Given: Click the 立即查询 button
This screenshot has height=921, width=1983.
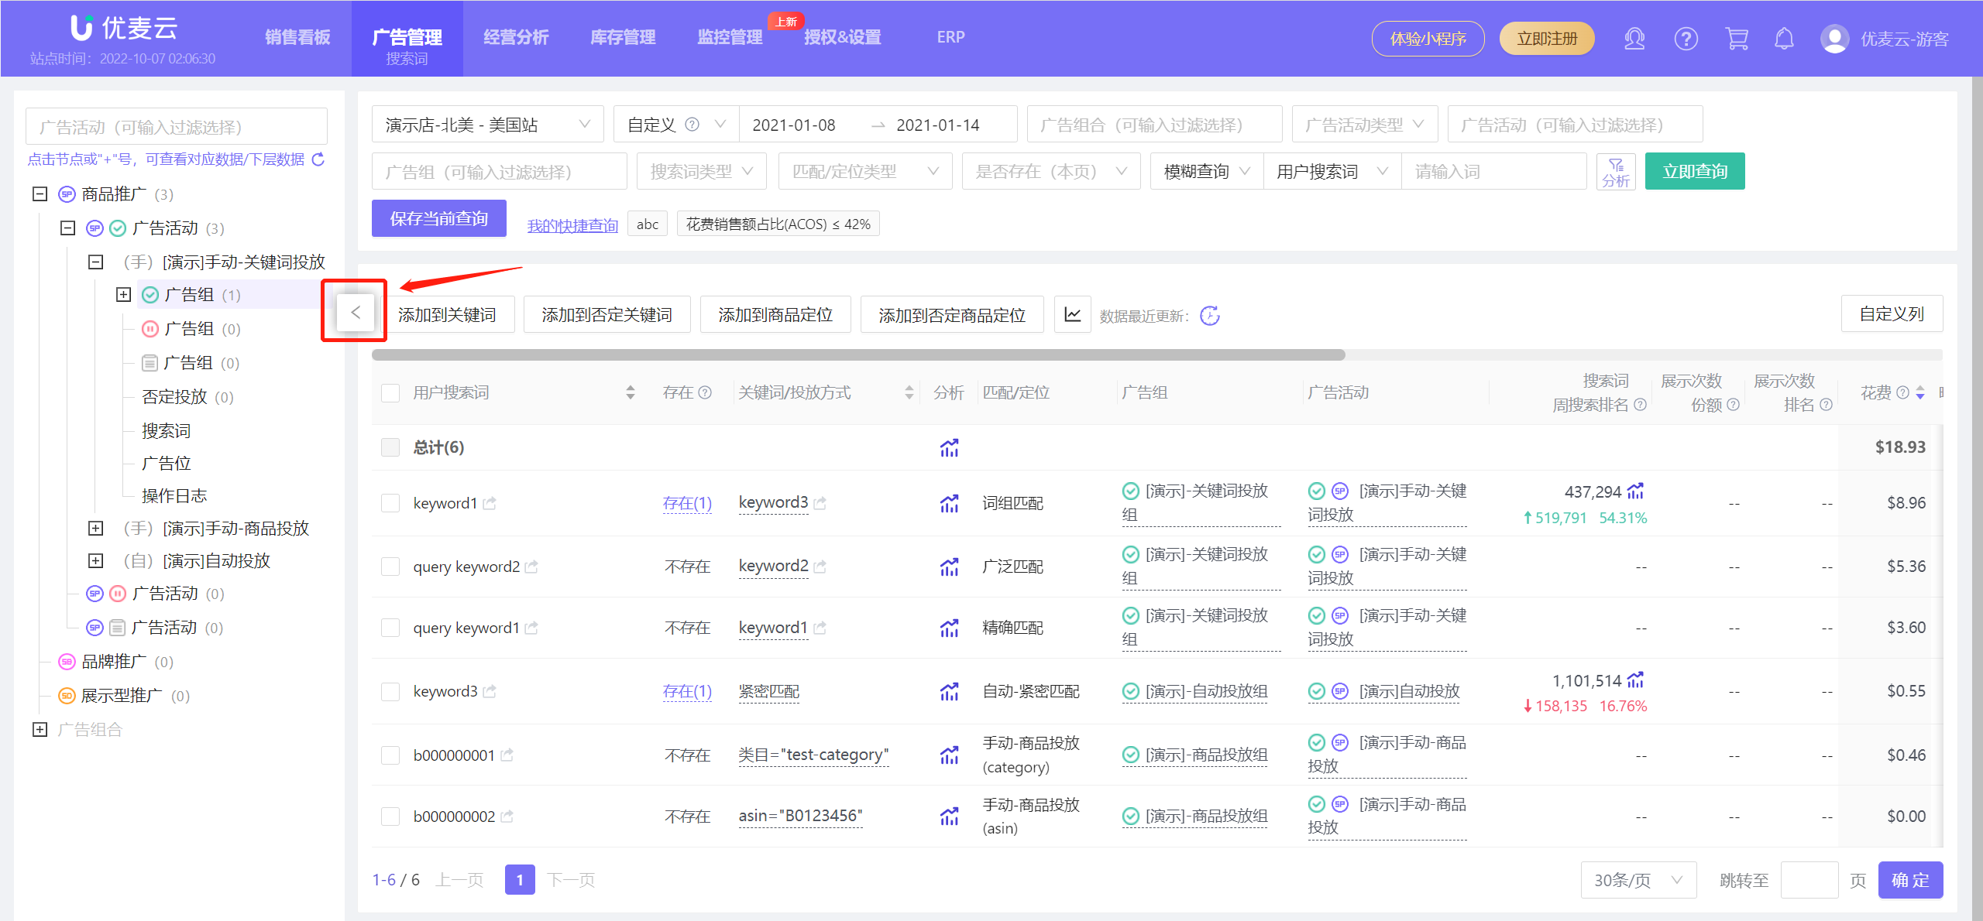Looking at the screenshot, I should 1695,172.
